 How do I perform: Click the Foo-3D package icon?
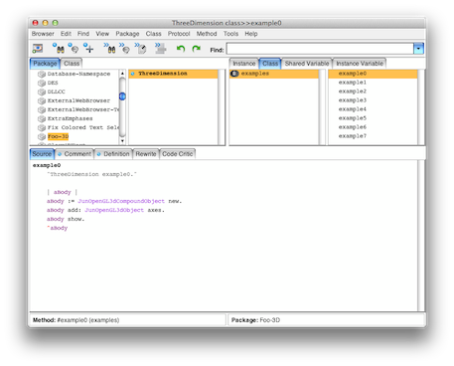tap(42, 136)
